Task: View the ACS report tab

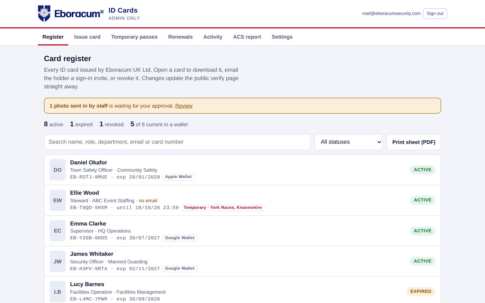Action: pyautogui.click(x=247, y=37)
